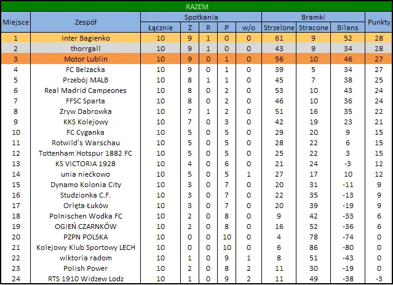Select Tottenham Hotspur 1882 FC cell
393x285 pixels.
tap(85, 153)
